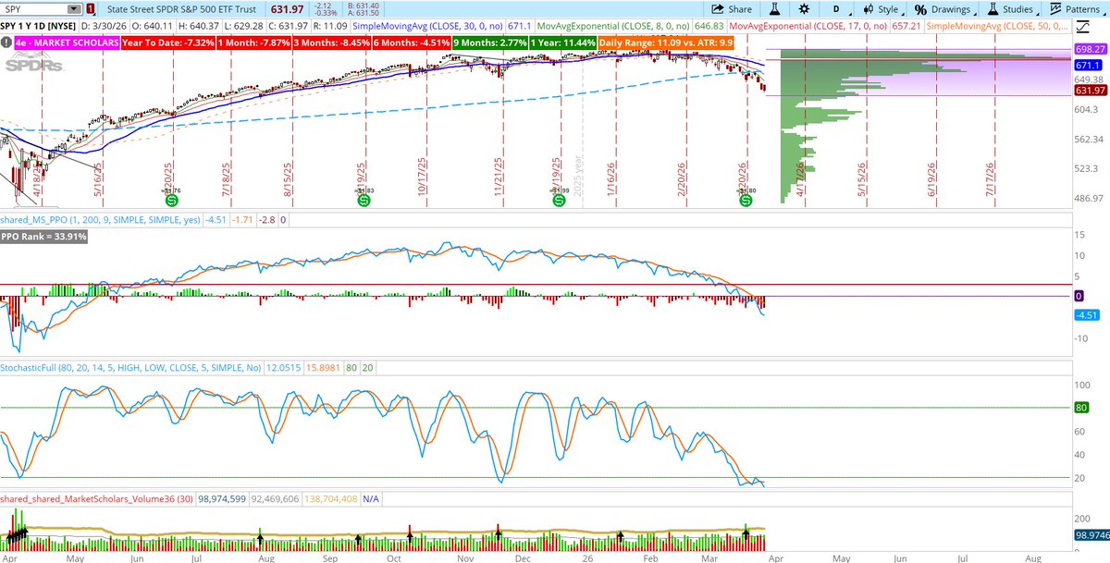Click the purple 0 PPO axis bubble
Image resolution: width=1110 pixels, height=563 pixels.
[x=1079, y=295]
